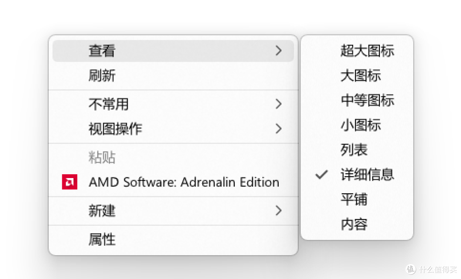Expand the 不常用 submenu chevron
The width and height of the screenshot is (461, 279).
point(278,104)
